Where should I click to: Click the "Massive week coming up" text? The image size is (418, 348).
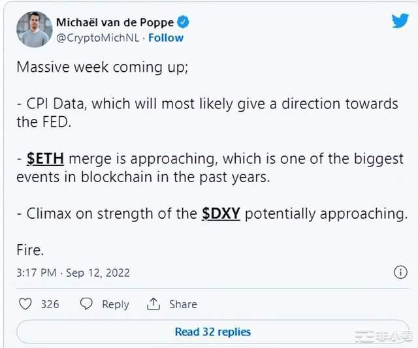[102, 67]
